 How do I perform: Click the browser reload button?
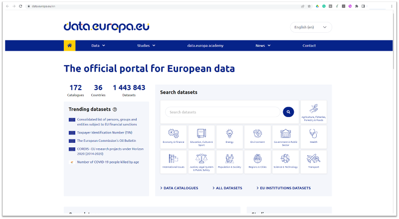20,6
